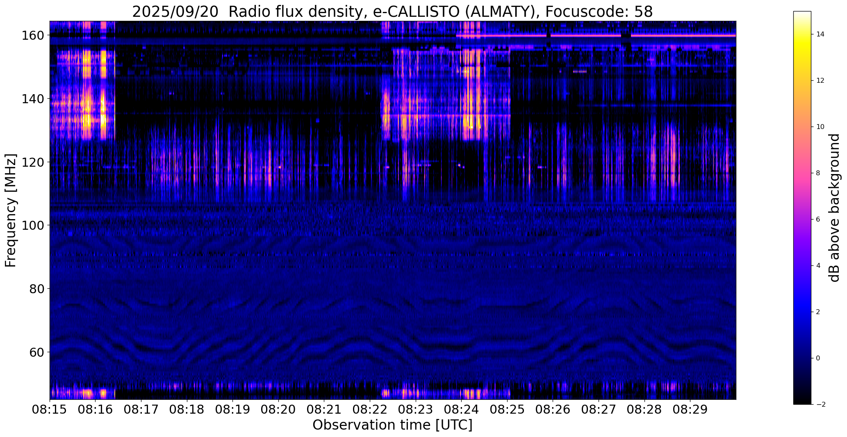Click the 120 frequency tick label
This screenshot has height=437, width=847.
click(x=34, y=162)
